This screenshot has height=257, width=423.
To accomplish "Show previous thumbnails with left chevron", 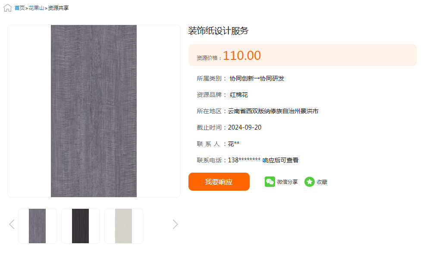I will tap(12, 224).
